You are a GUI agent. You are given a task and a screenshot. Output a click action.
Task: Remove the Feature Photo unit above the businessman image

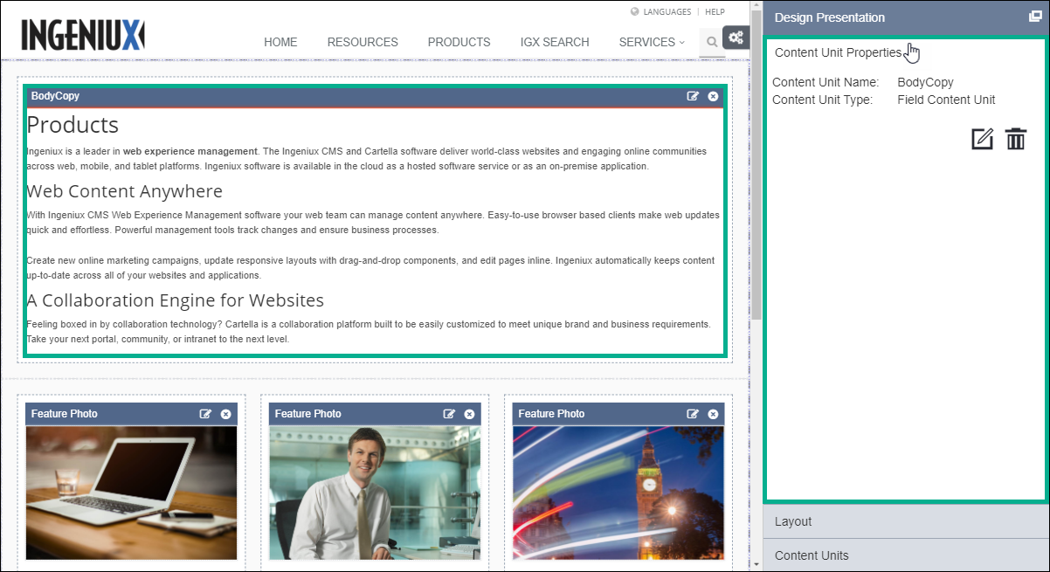[x=469, y=414]
